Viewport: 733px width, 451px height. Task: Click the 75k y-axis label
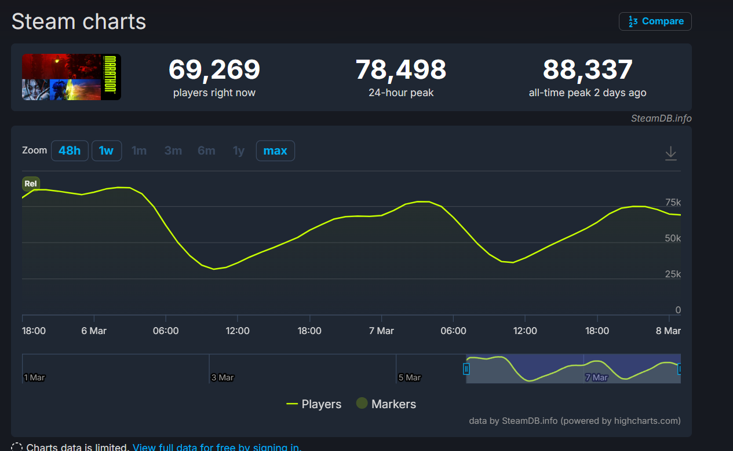pos(673,203)
